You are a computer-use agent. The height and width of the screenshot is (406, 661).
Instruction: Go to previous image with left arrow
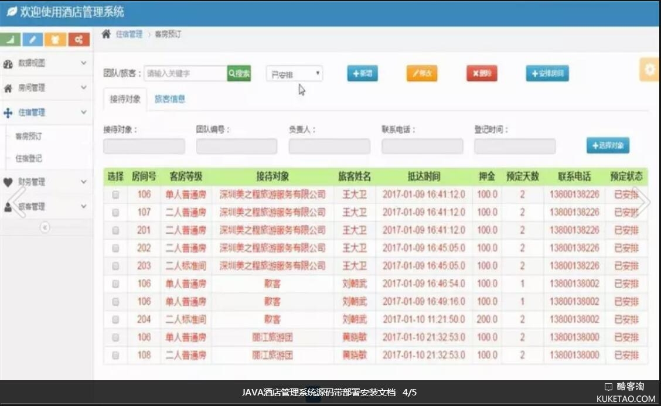(18, 202)
